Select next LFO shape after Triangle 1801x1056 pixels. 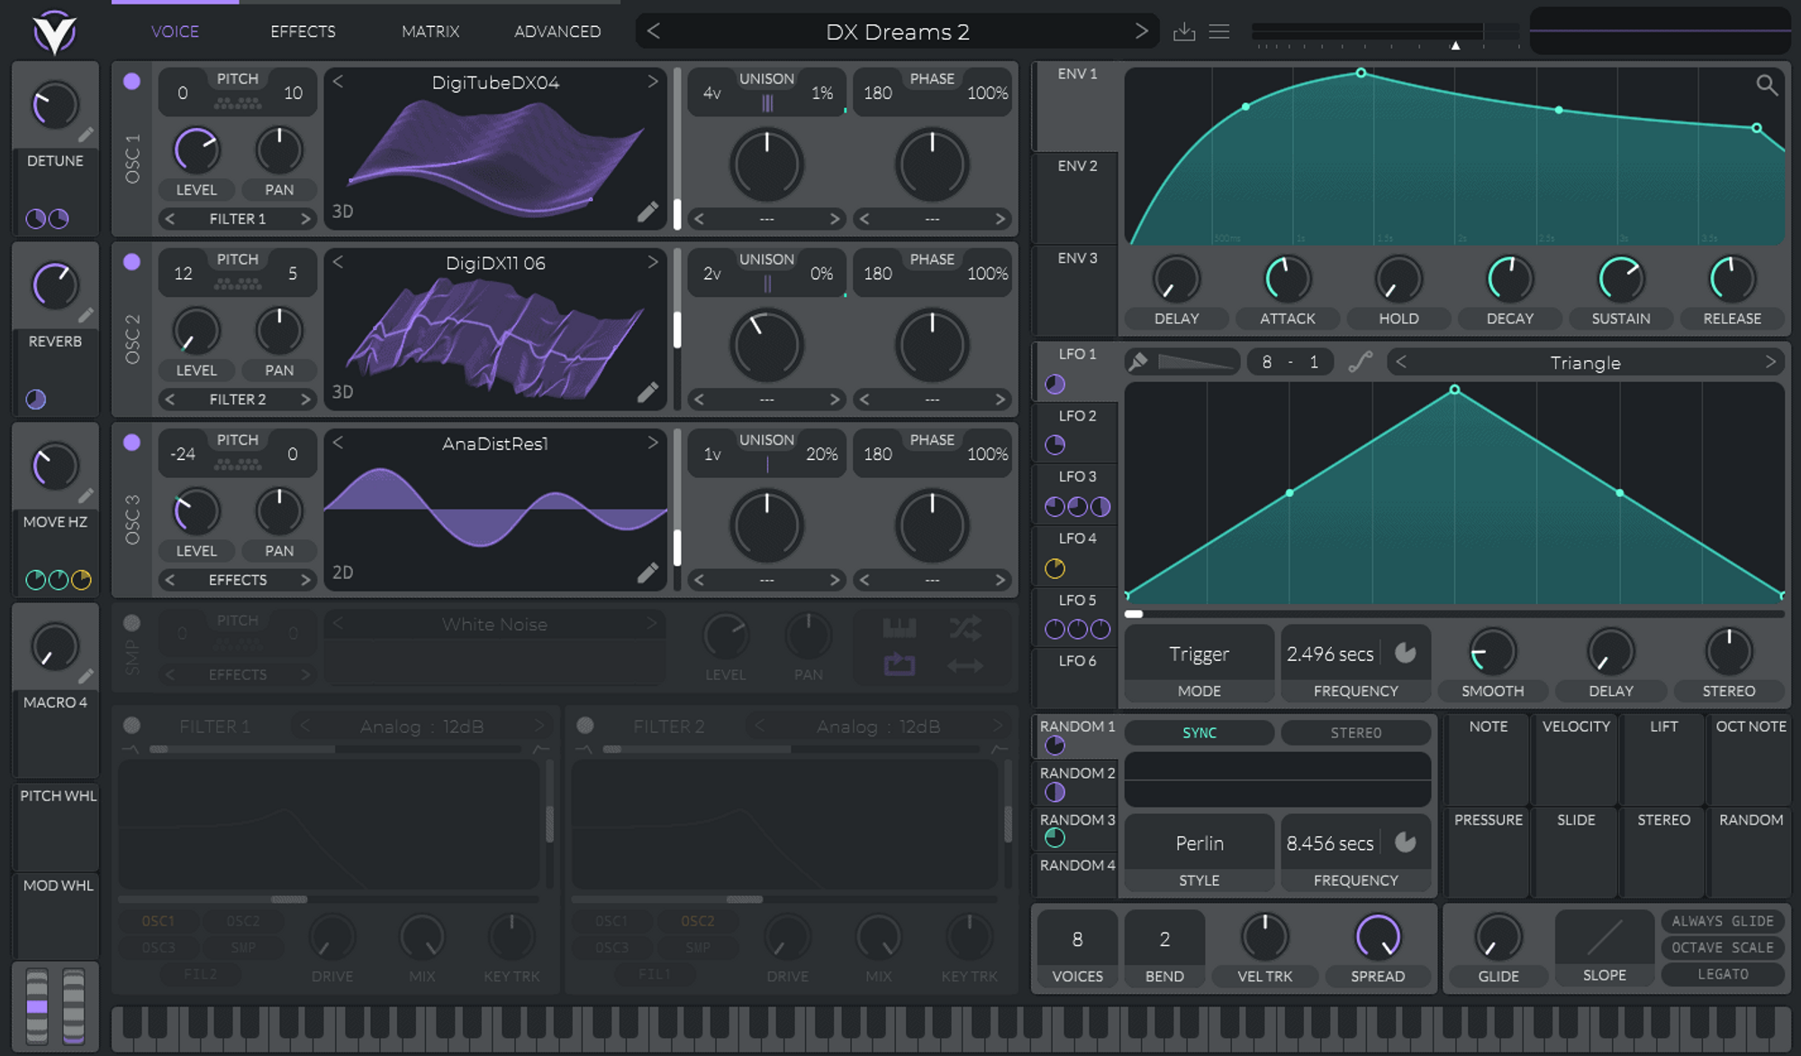1769,362
